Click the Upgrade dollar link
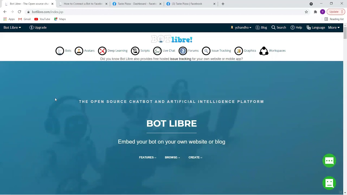 [x=38, y=28]
